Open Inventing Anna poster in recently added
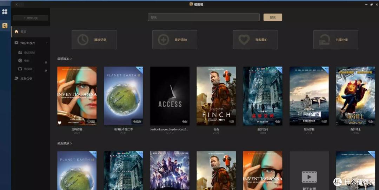 77,96
